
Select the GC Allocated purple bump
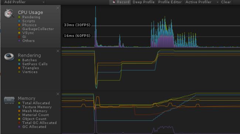click(x=164, y=130)
